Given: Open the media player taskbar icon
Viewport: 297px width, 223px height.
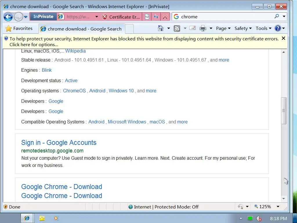Looking at the screenshot, I should 56,218.
